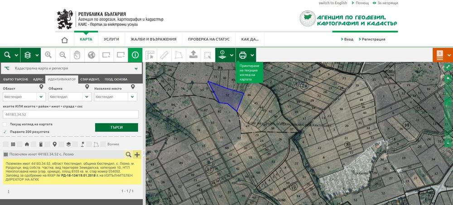Click the ТЪРСИ search button
The width and height of the screenshot is (453, 205).
pos(116,127)
